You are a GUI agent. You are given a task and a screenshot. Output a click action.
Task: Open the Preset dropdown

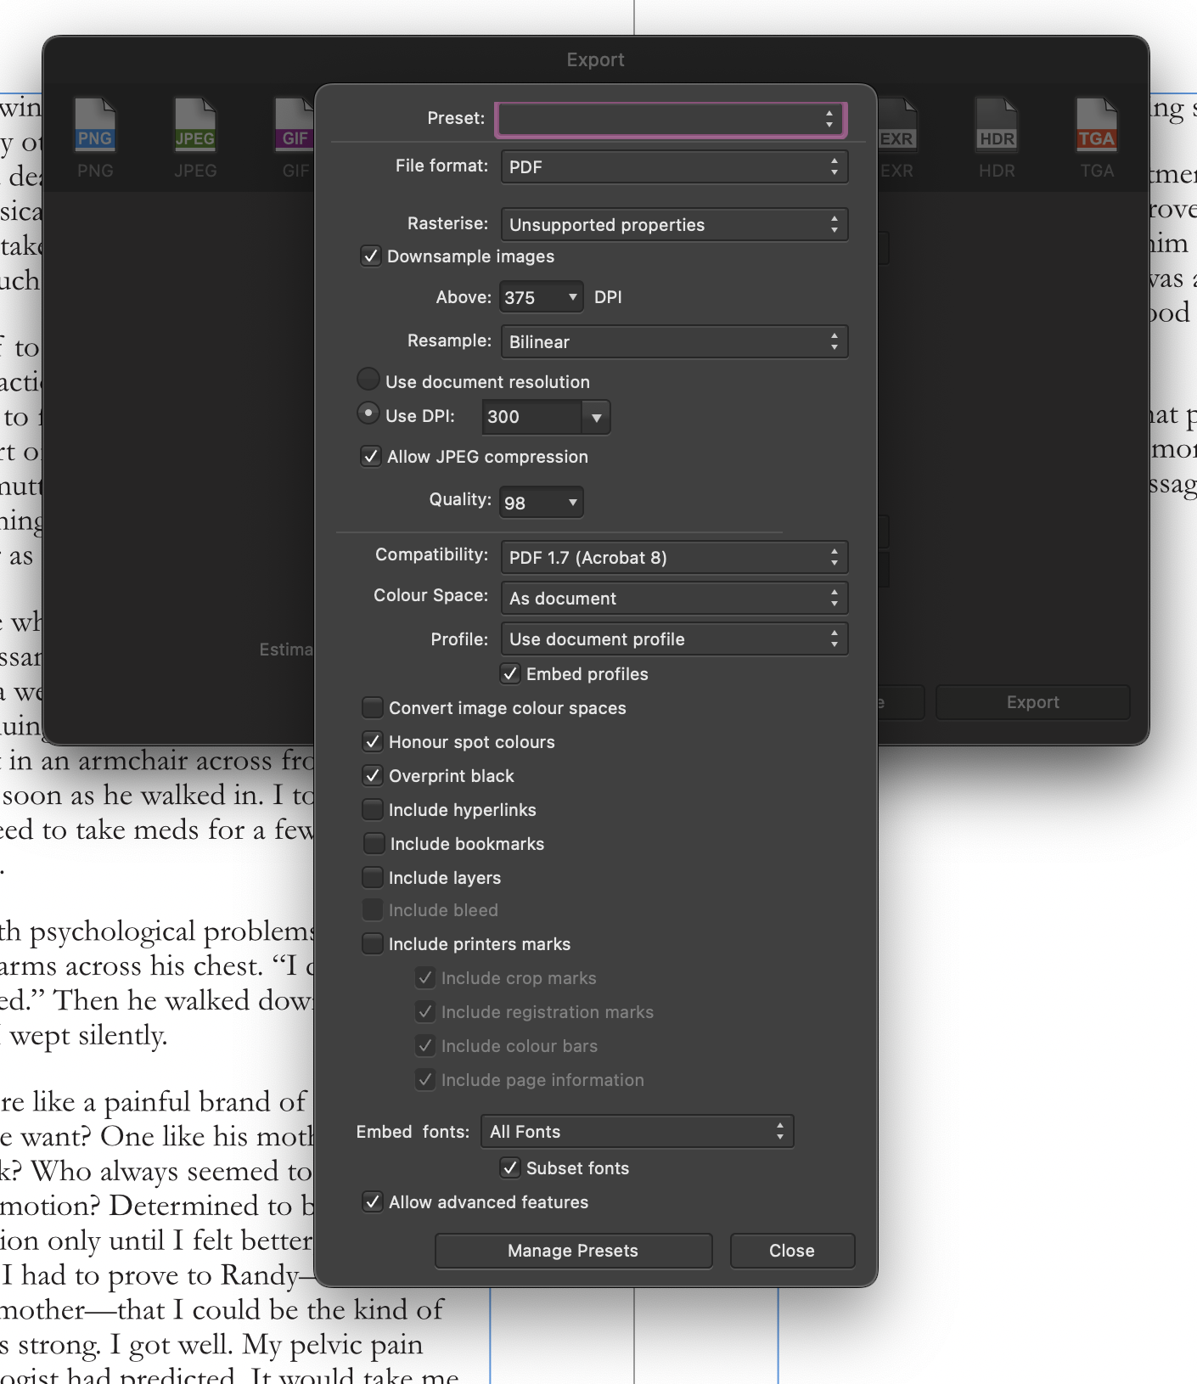[x=672, y=119]
